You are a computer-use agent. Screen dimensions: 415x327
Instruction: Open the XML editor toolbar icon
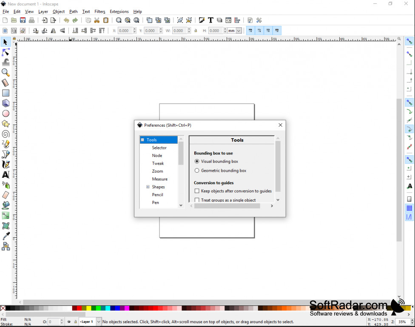(x=228, y=20)
